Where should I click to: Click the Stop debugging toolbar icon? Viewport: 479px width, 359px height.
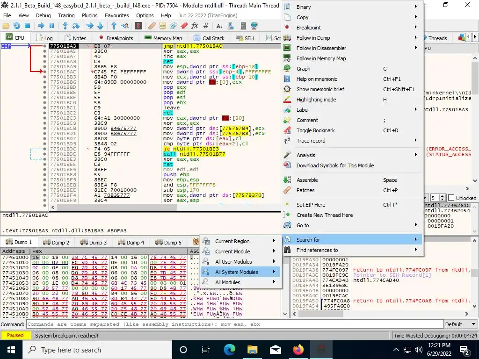(27, 26)
